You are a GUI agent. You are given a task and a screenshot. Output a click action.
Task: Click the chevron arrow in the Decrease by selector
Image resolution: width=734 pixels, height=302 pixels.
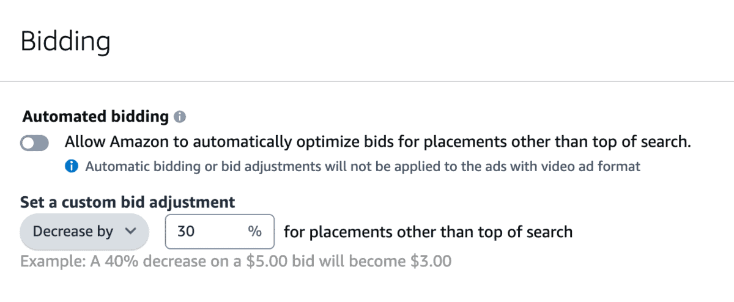[x=129, y=232]
